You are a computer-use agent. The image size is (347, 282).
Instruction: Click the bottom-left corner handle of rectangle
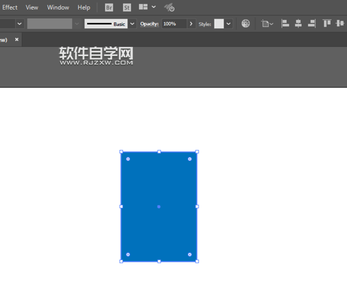tap(121, 261)
